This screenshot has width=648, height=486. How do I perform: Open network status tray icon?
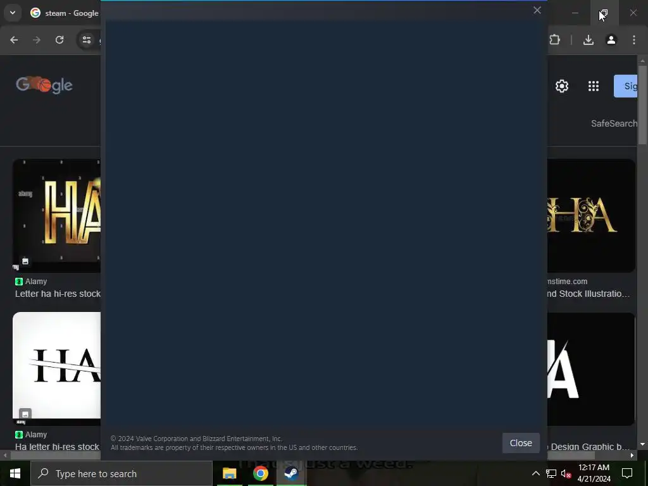[551, 473]
